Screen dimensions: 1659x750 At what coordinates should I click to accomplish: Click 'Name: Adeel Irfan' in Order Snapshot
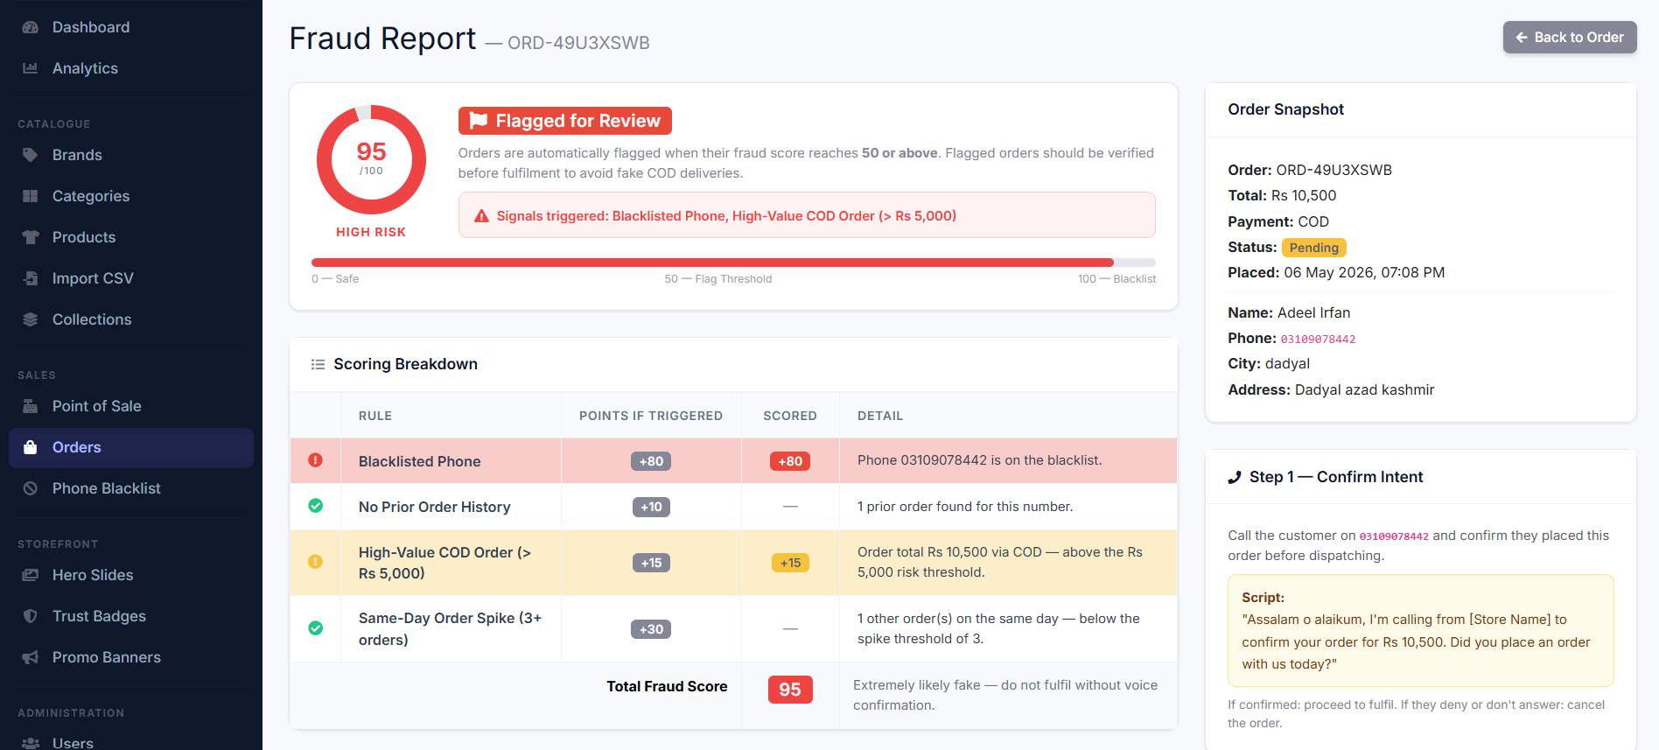1289,313
